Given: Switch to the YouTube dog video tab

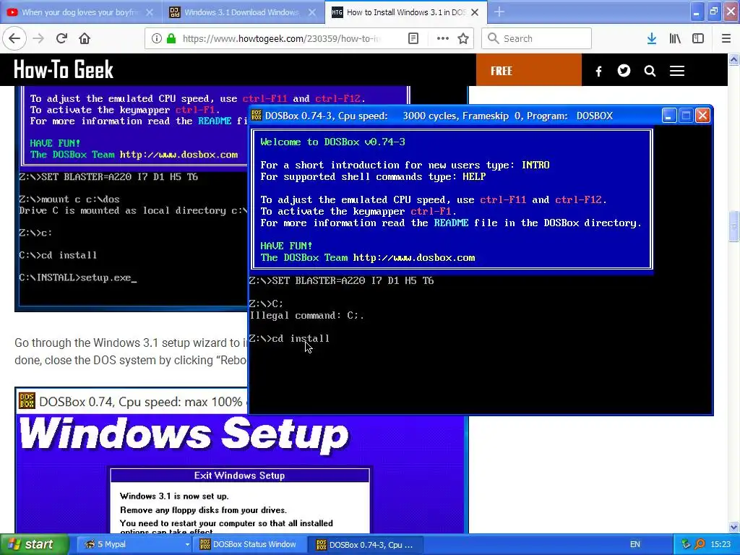Looking at the screenshot, I should pos(81,12).
